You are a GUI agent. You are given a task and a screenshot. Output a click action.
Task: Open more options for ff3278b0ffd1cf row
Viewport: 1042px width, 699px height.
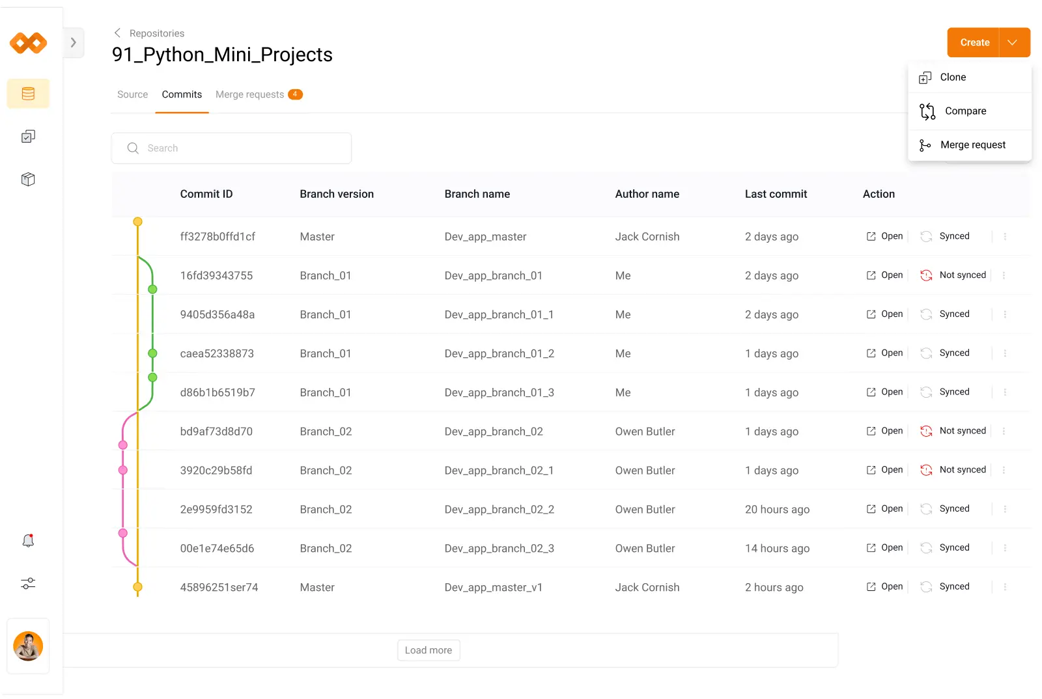[1005, 236]
